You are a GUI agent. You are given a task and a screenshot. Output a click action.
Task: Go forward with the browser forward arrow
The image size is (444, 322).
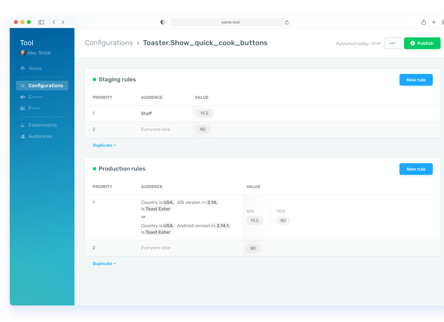tap(63, 22)
